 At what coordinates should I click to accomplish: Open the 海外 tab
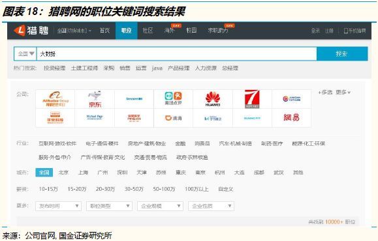[x=169, y=31]
